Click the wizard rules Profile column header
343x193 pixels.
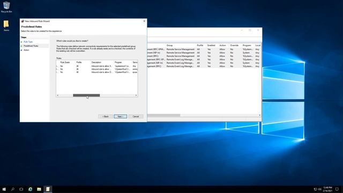(79, 62)
